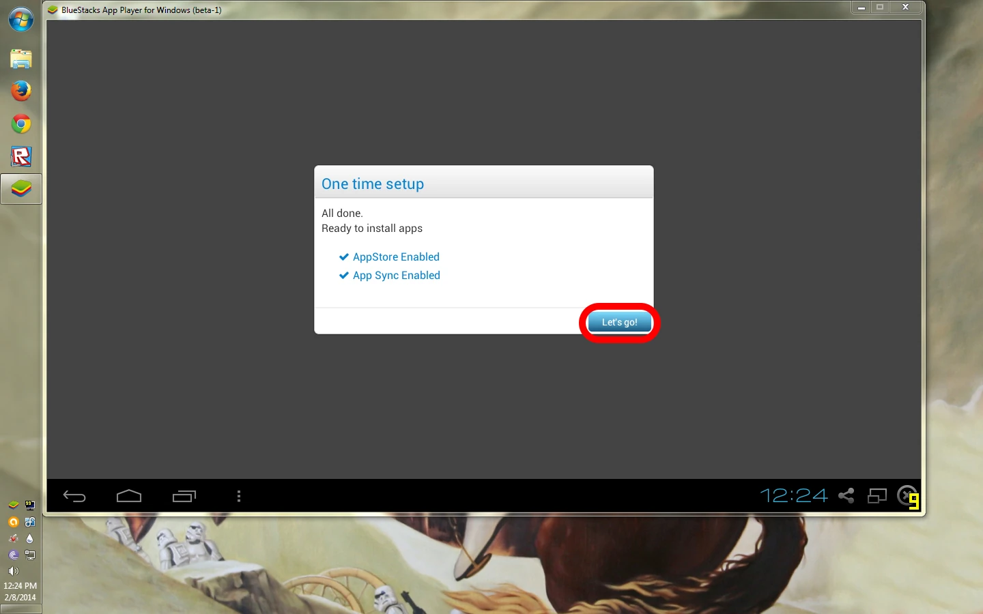Click the 12:24 PM taskbar clock
Screen dimensions: 983x614
(x=20, y=585)
